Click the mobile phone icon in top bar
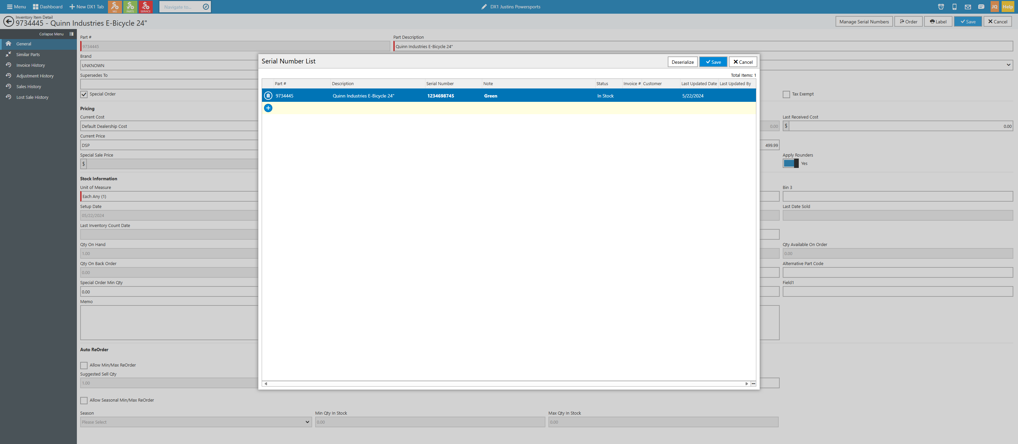 955,7
